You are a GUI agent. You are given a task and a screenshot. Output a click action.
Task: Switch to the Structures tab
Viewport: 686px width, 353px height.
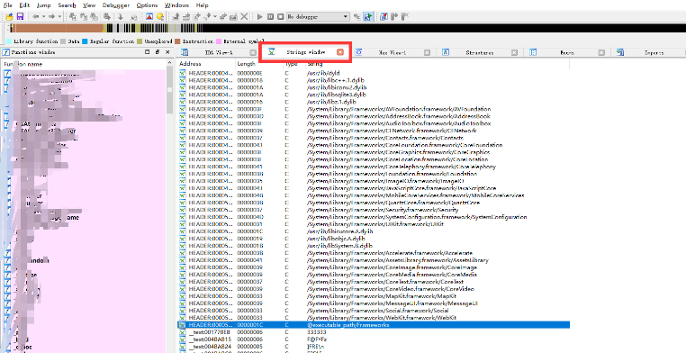point(480,52)
